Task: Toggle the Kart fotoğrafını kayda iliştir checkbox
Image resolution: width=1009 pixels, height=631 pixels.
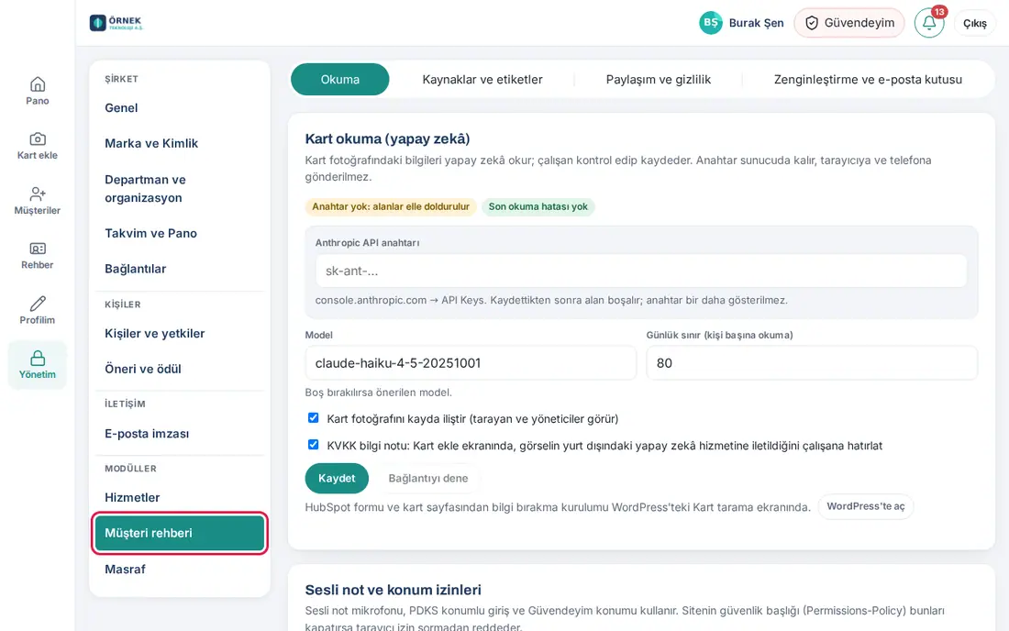Action: pyautogui.click(x=314, y=418)
